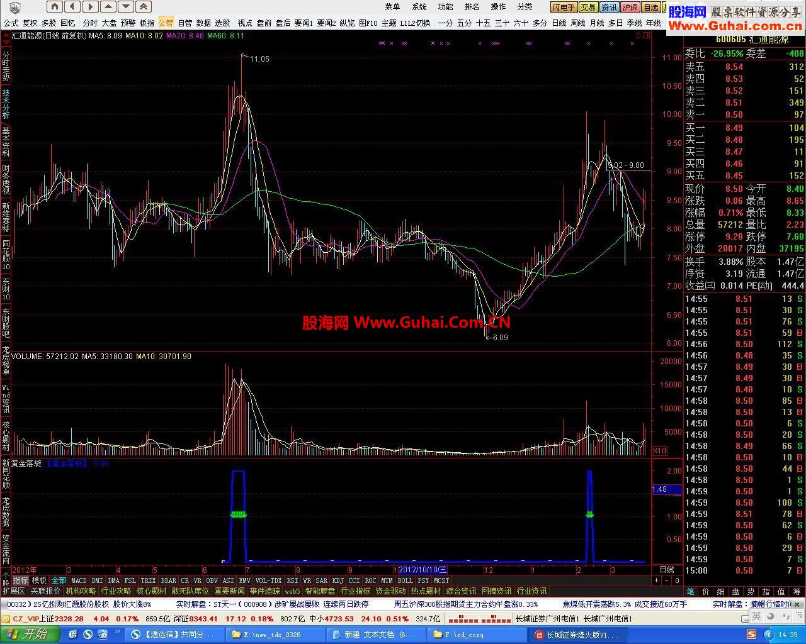This screenshot has height=644, width=806.
Task: Switch to the 五分 period
Action: point(464,23)
